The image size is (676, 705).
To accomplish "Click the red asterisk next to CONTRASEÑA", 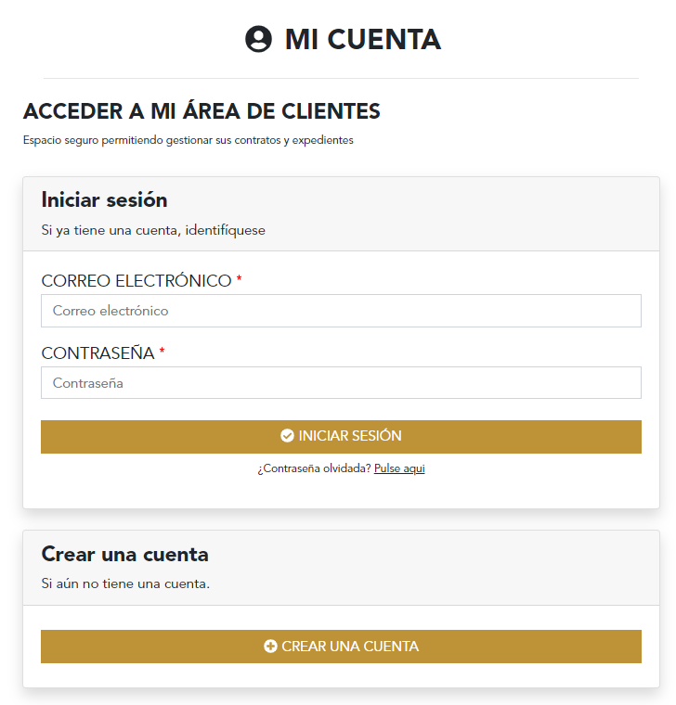I will pos(162,352).
